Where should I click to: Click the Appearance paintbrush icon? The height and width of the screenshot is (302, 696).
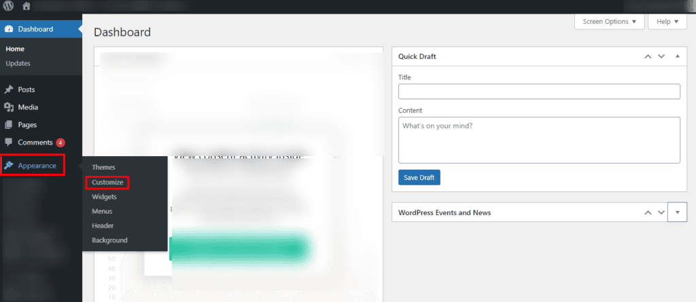coord(9,166)
